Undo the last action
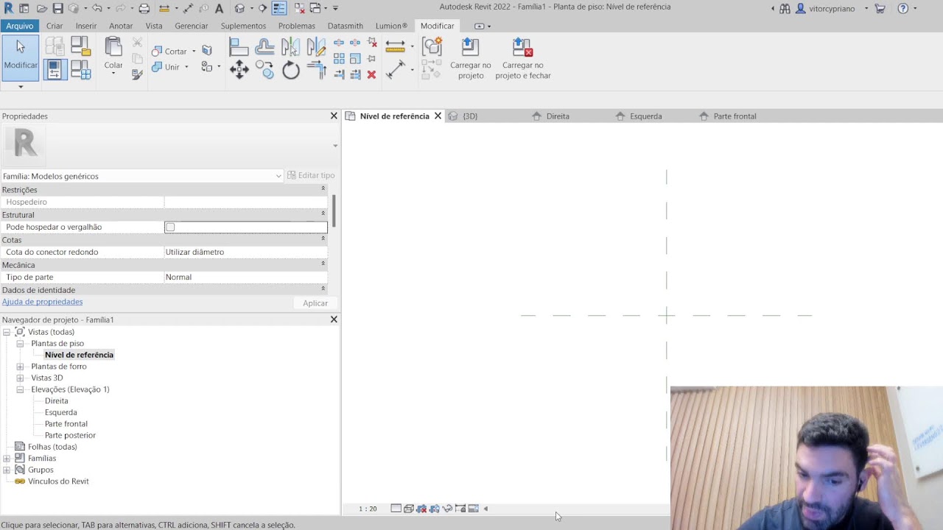The image size is (943, 530). [x=97, y=8]
